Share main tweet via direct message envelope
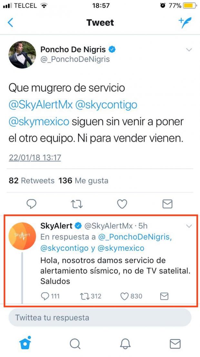200x357 pixels. (x=167, y=204)
